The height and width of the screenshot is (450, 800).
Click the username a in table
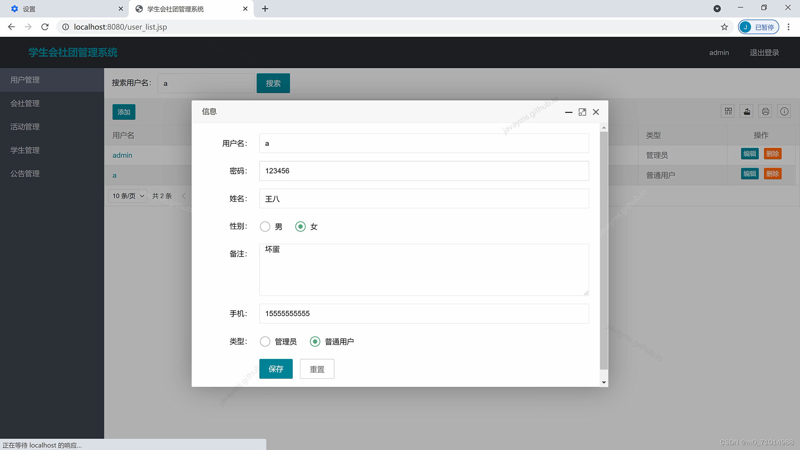click(115, 175)
